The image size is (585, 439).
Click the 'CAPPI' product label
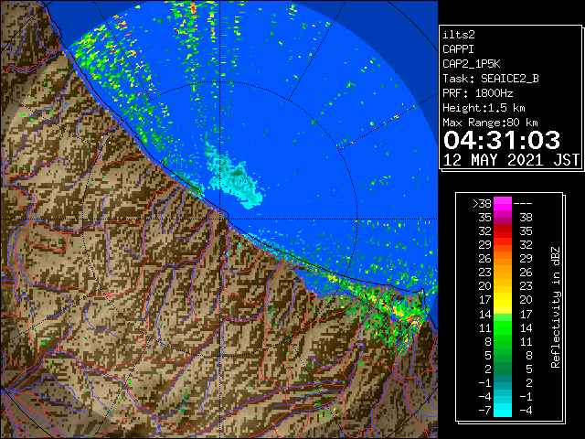click(458, 49)
